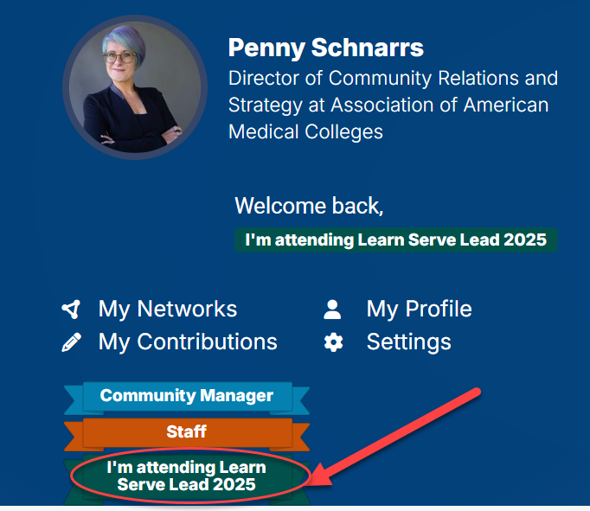Click the name Penny Schnarrs

tap(326, 47)
